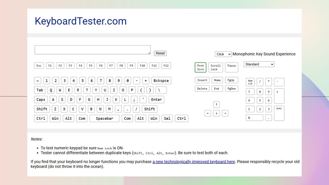
Task: Click the numpad 7 key
Action: [x=250, y=92]
